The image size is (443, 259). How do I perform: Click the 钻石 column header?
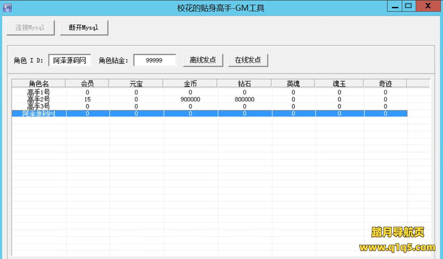click(245, 84)
